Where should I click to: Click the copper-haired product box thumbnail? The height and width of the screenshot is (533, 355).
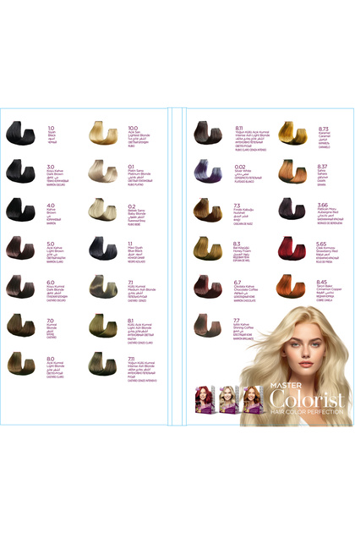click(253, 399)
